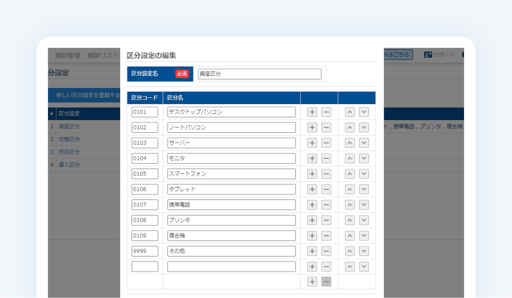Move プリンタ row down
Viewport: 512px width, 298px height.
(364, 220)
